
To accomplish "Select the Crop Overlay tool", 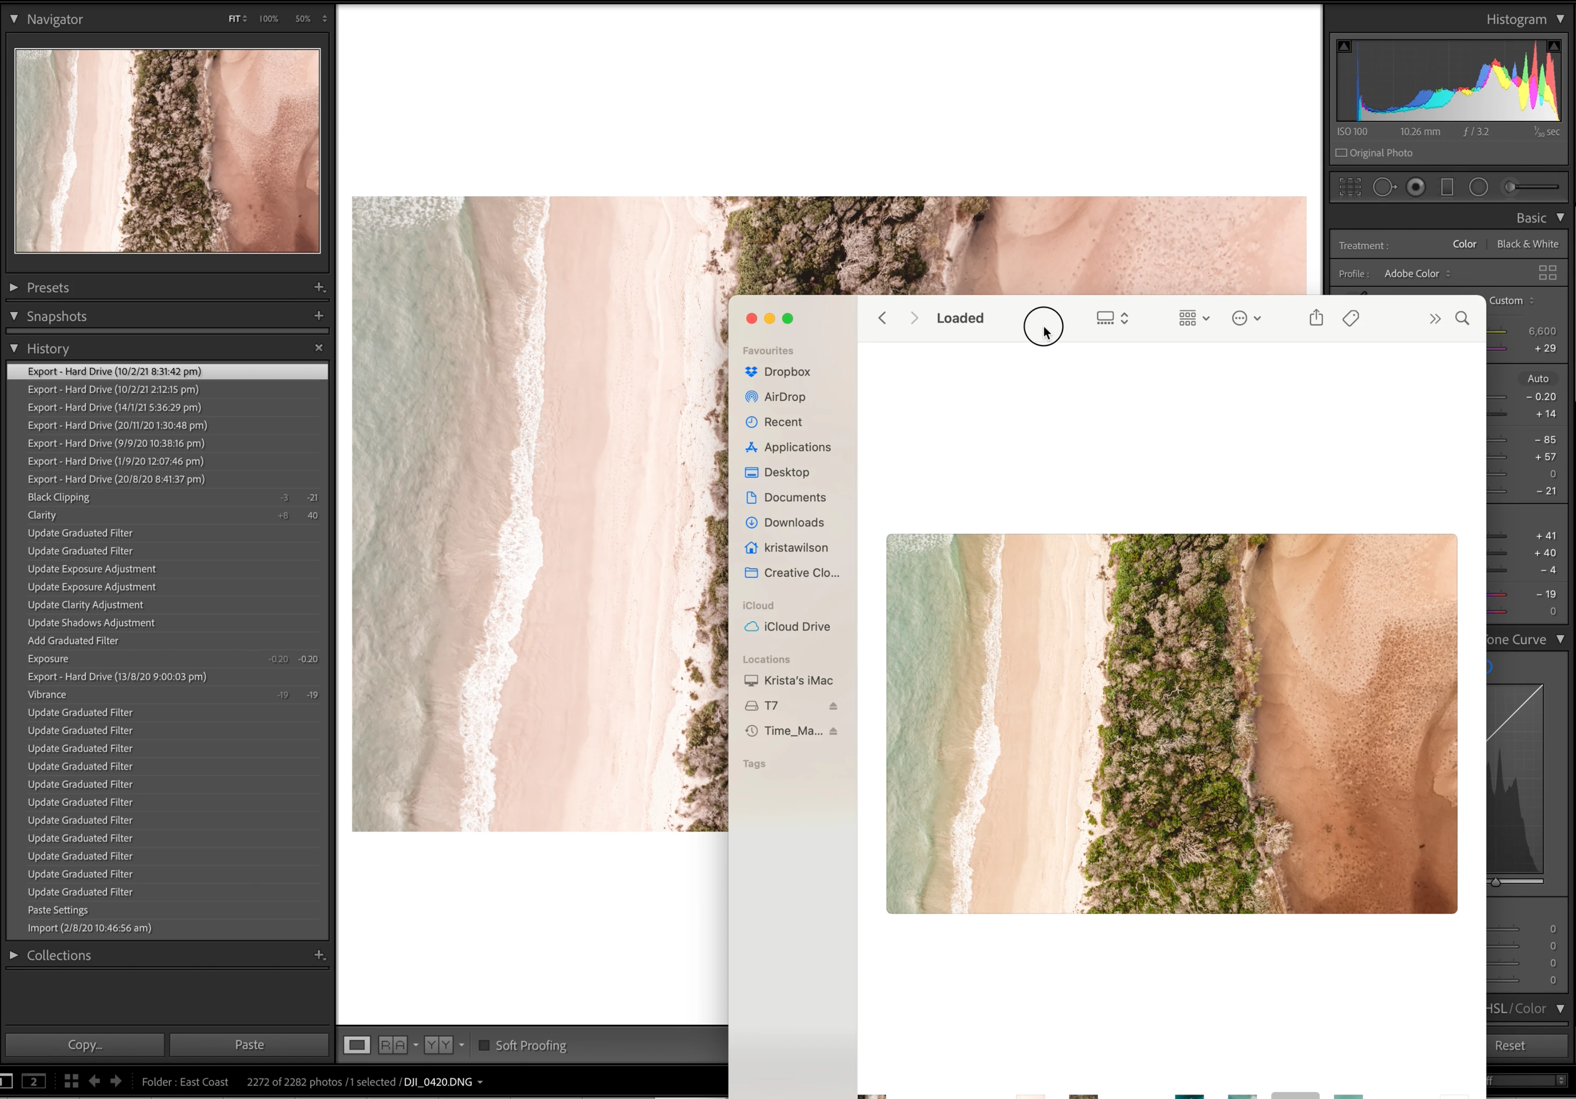I will pos(1349,187).
